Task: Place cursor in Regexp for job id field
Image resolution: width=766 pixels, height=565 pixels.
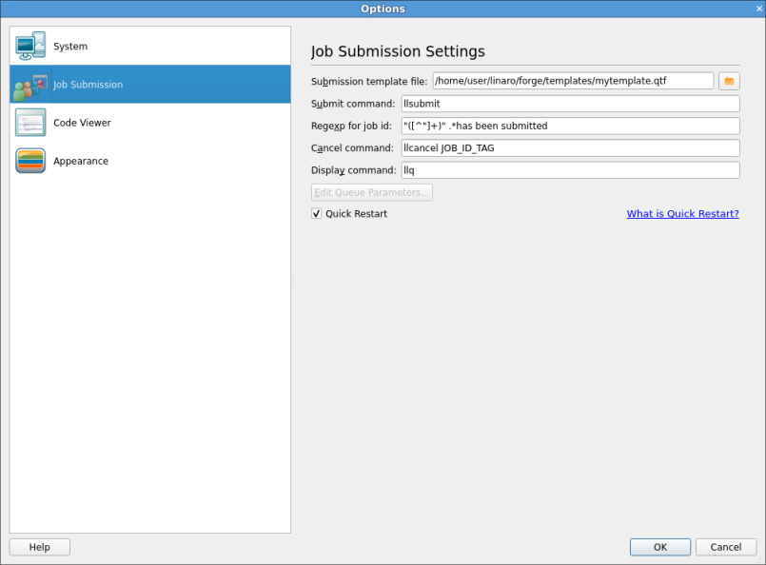Action: coord(570,126)
